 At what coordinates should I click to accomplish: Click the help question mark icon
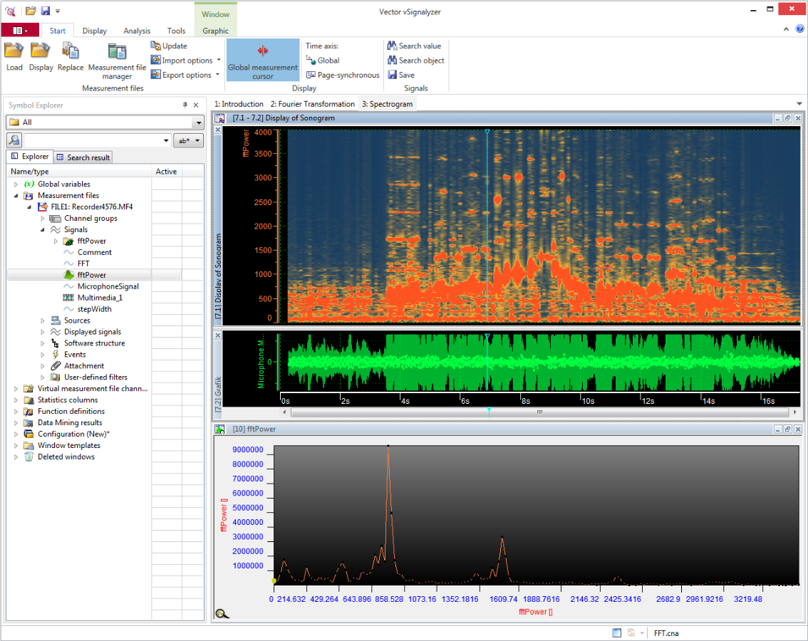(x=799, y=29)
